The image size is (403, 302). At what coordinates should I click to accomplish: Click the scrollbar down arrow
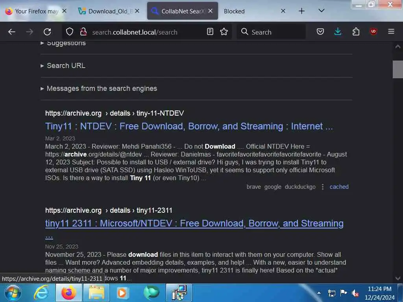(x=397, y=278)
